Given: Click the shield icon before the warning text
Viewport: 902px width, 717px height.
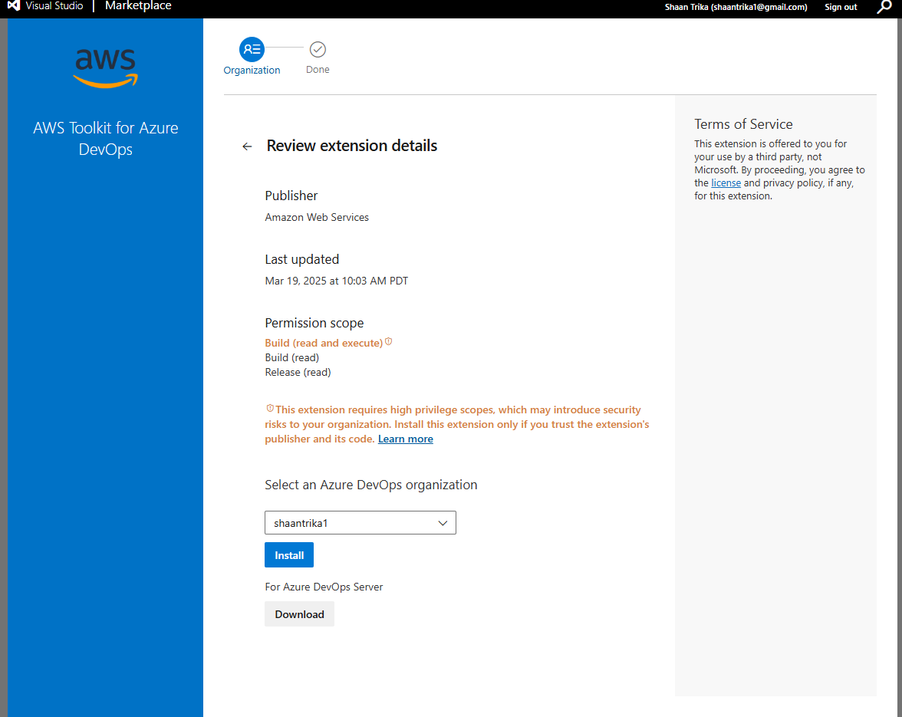Looking at the screenshot, I should coord(270,408).
